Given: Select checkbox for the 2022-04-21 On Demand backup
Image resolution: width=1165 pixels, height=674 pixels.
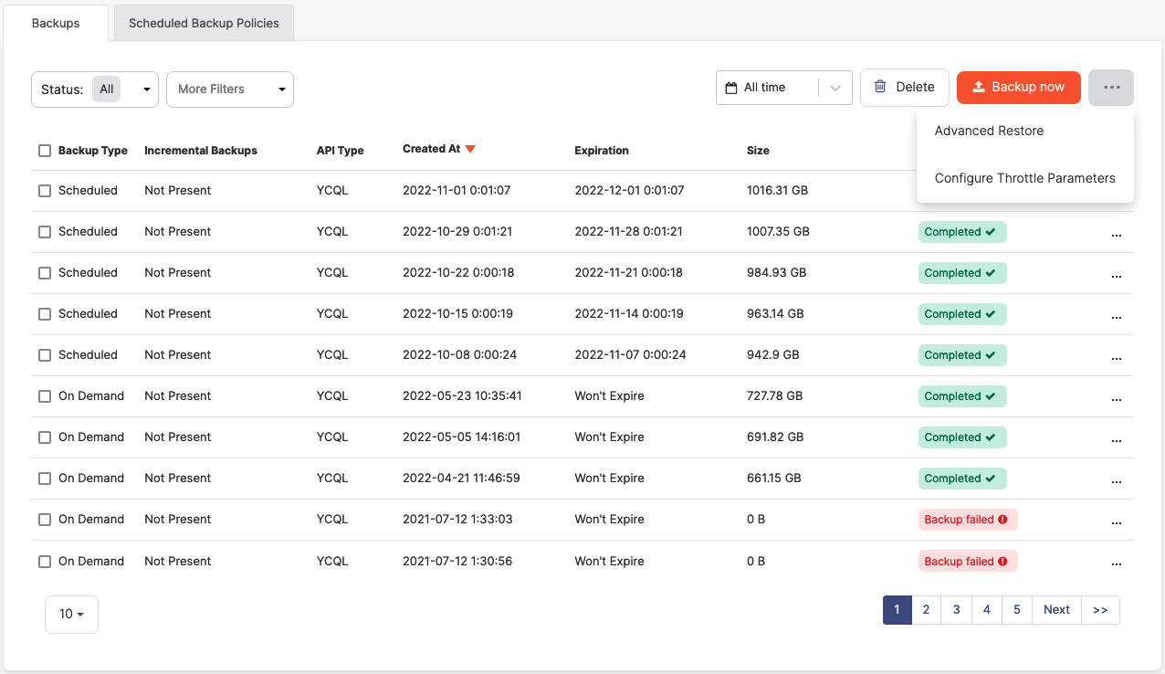Looking at the screenshot, I should pos(45,479).
